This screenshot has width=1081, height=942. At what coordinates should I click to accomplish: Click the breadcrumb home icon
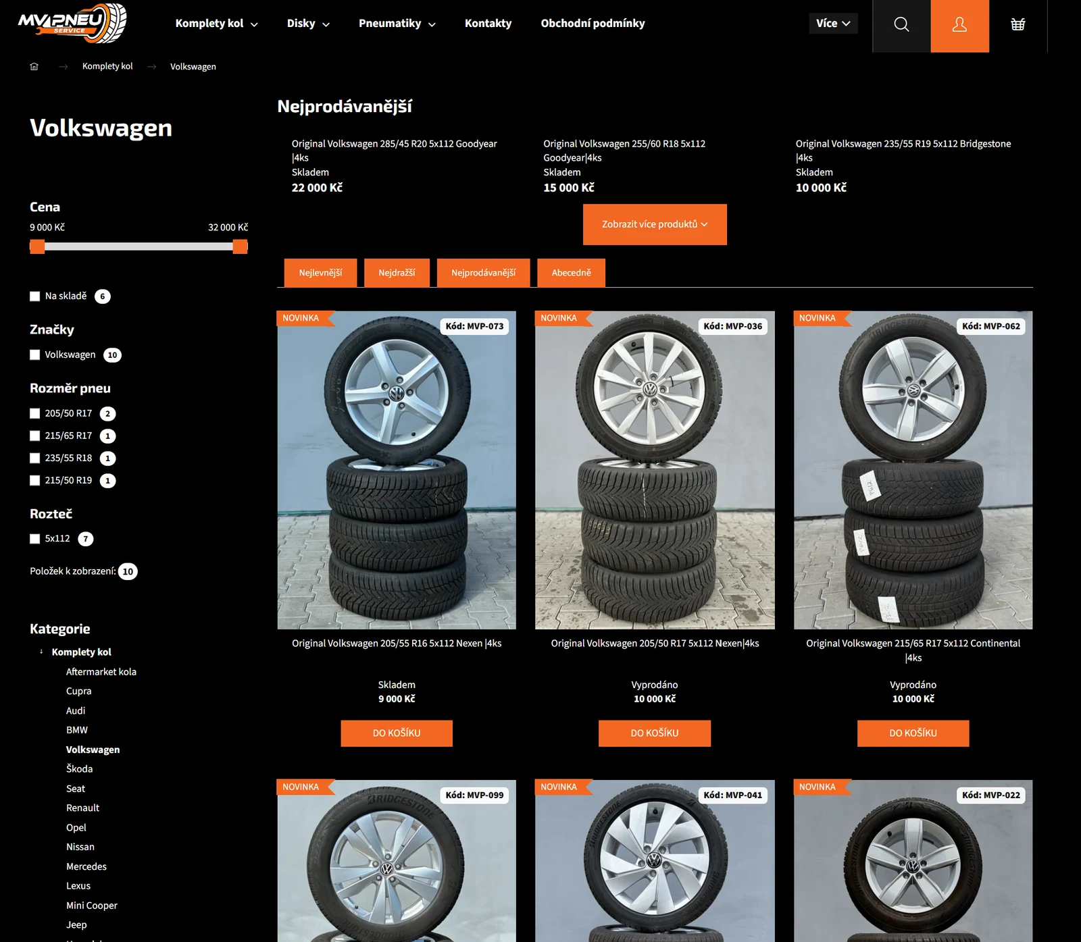click(x=34, y=66)
